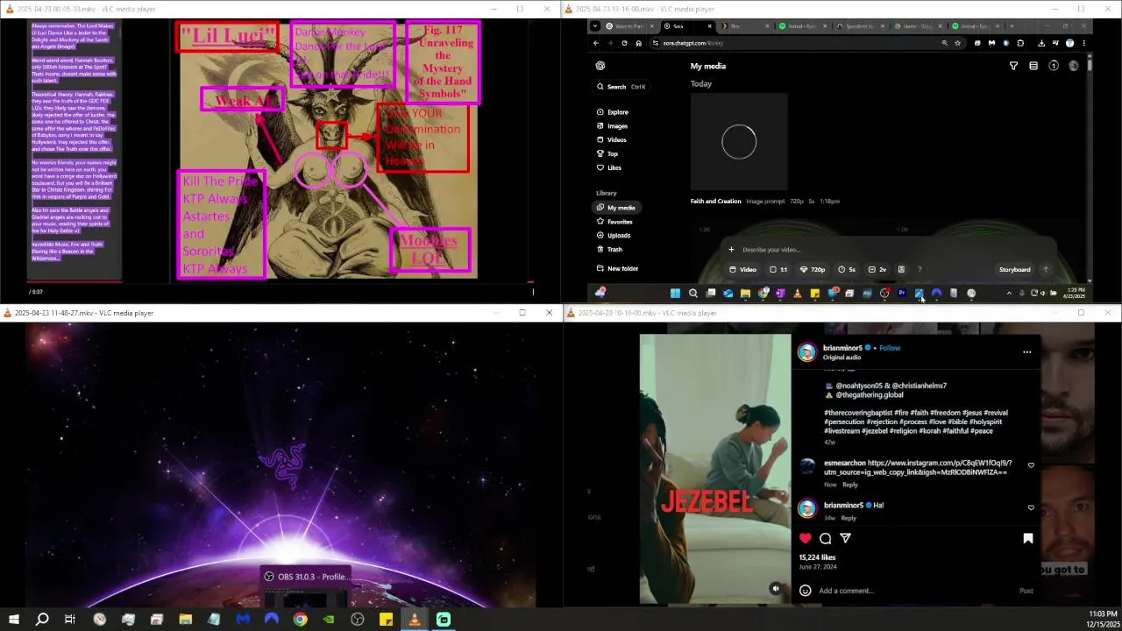Open the three-dots menu on Instagram post

click(x=1027, y=352)
